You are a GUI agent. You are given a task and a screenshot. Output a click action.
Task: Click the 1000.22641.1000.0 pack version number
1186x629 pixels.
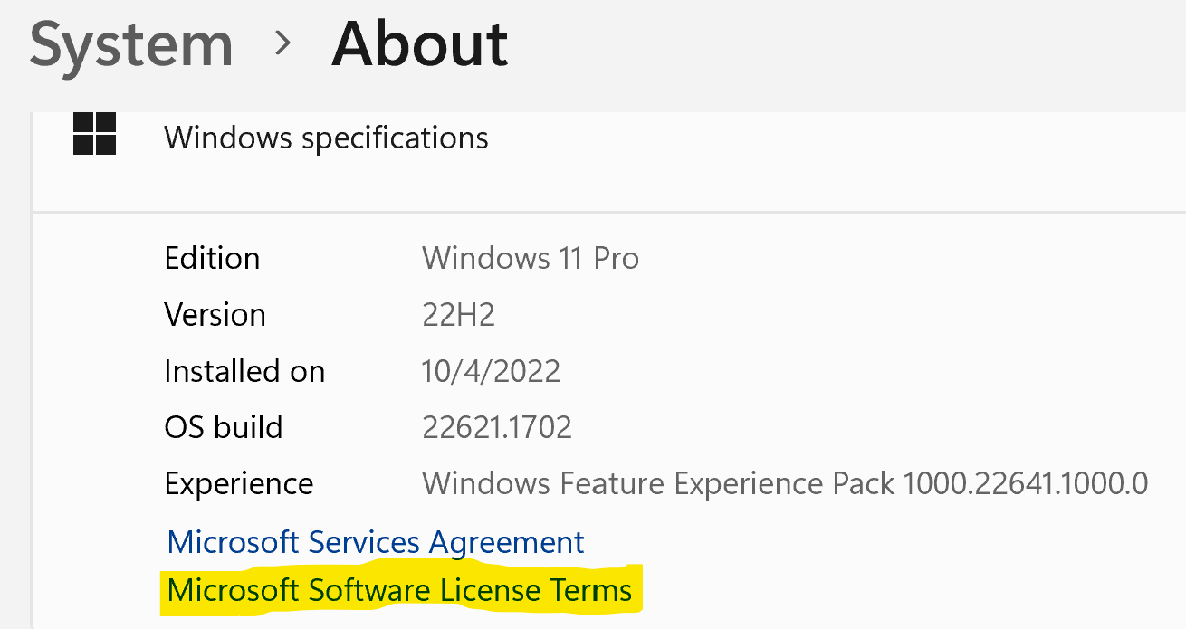point(1026,483)
